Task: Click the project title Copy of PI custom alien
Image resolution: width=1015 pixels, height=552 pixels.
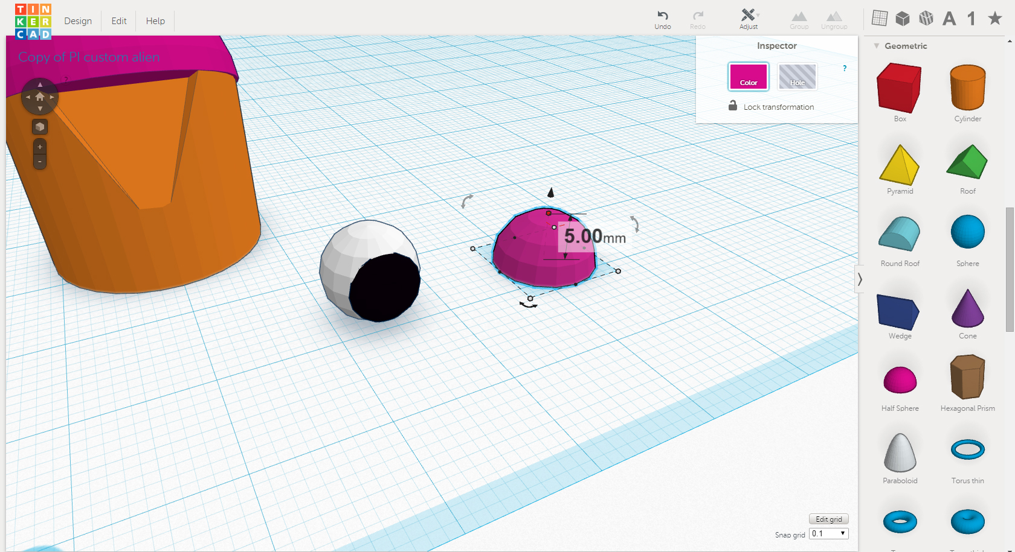Action: [89, 57]
